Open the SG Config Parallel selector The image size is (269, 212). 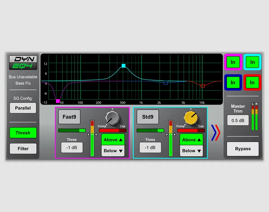click(x=23, y=108)
